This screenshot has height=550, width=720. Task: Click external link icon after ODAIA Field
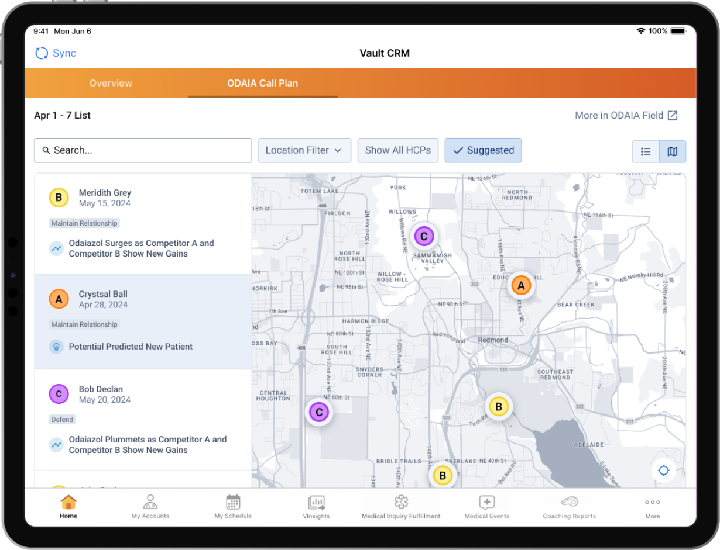tap(673, 116)
